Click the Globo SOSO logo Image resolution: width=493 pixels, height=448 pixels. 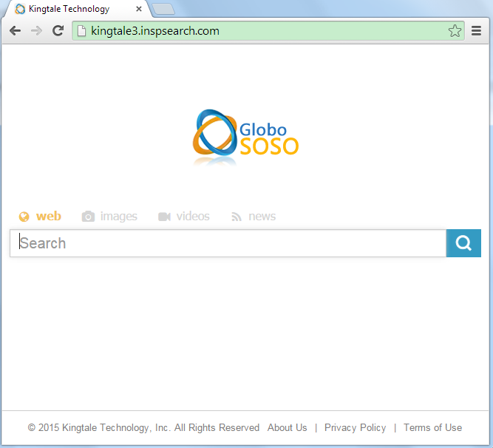[x=245, y=137]
